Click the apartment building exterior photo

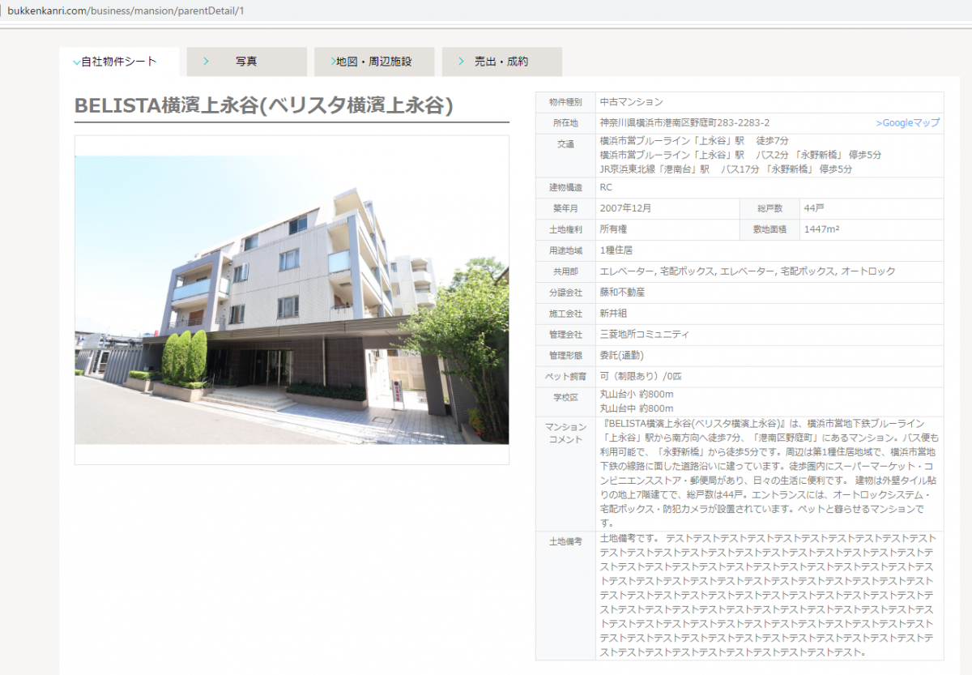pyautogui.click(x=292, y=300)
